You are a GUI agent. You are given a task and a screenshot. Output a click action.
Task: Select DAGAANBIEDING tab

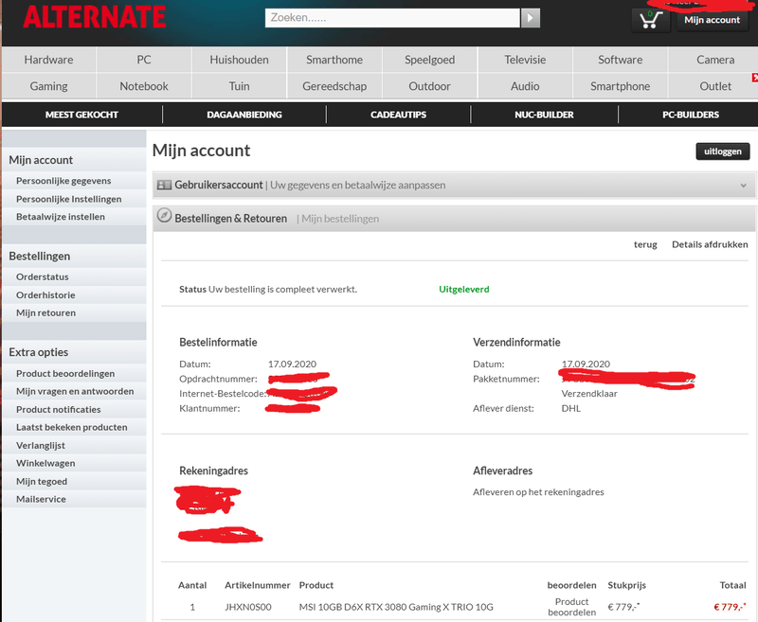244,115
